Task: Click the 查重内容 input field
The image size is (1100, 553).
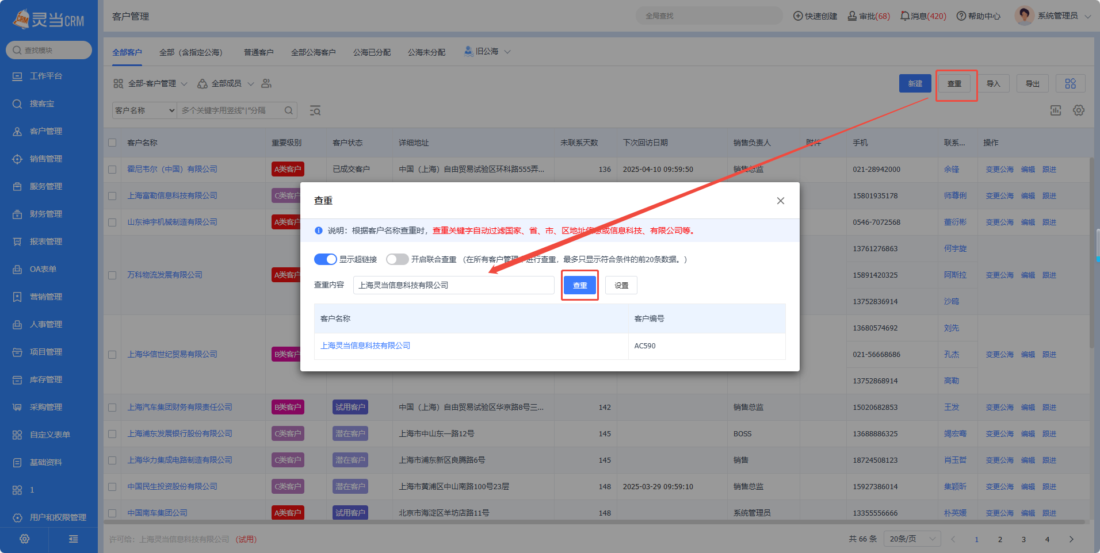Action: 453,285
